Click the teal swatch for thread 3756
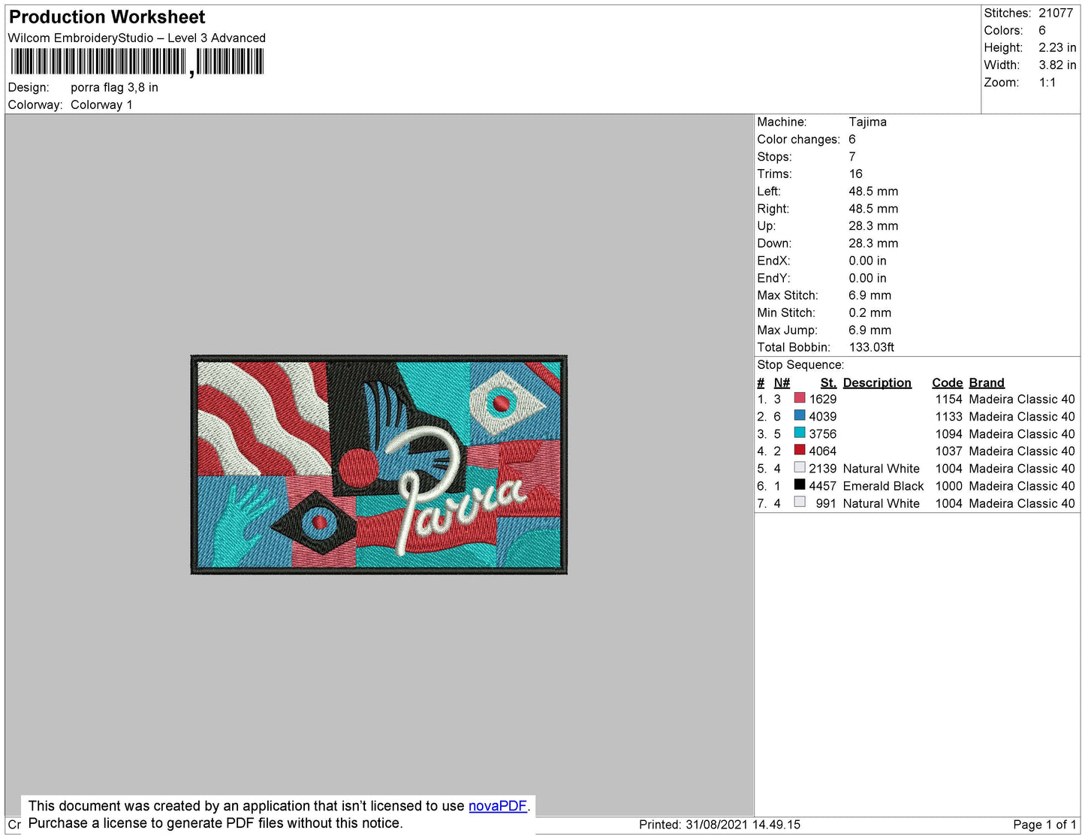 [x=800, y=433]
